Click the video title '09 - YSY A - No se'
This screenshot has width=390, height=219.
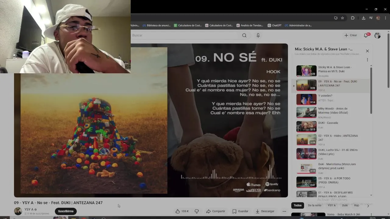[x=58, y=203]
